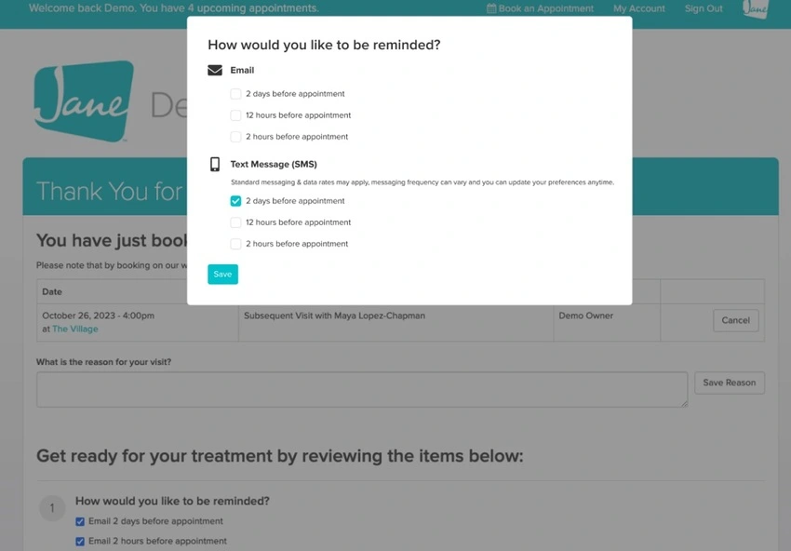Open The Village location link
The image size is (791, 551).
[x=74, y=329]
